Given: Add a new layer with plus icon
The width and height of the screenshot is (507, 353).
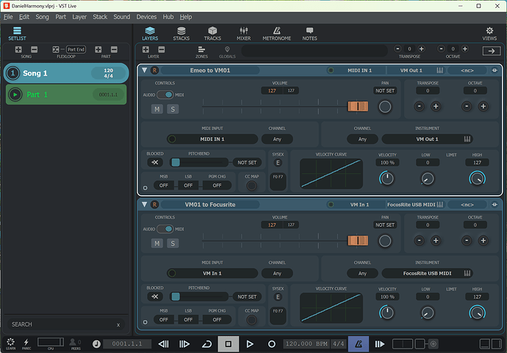Looking at the screenshot, I should point(145,49).
